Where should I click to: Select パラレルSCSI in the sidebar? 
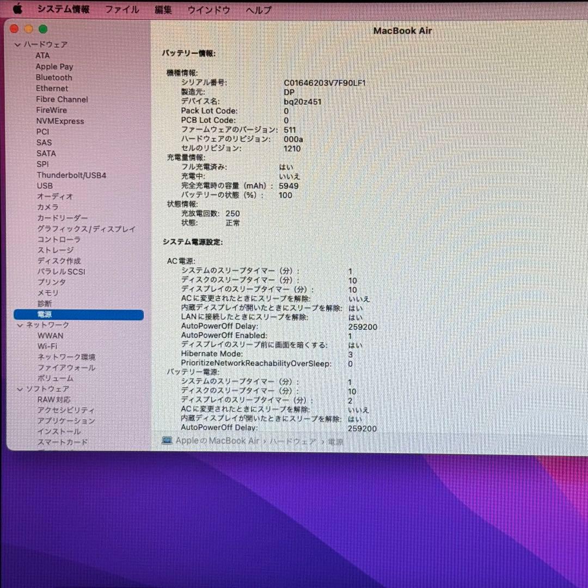pyautogui.click(x=61, y=272)
